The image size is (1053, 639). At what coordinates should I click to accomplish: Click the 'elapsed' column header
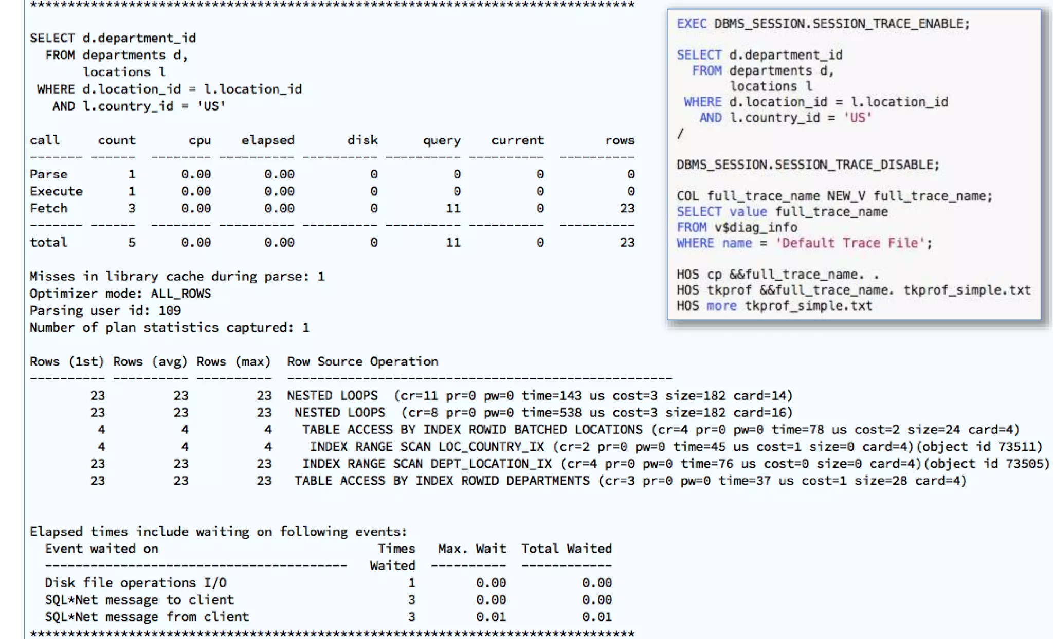[x=267, y=140]
